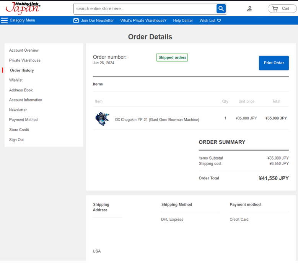Open Category Menu label
The image size is (298, 264).
22,20
